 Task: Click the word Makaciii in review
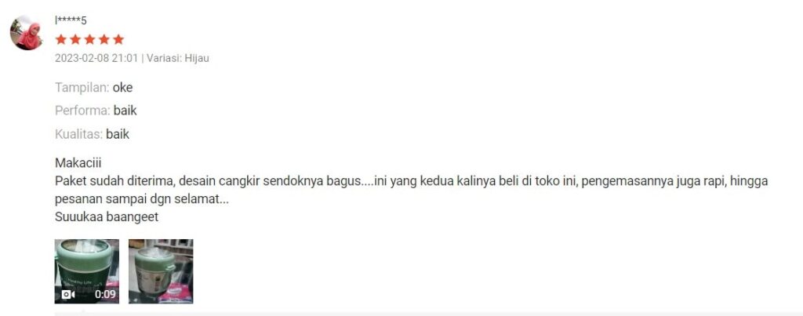click(78, 163)
